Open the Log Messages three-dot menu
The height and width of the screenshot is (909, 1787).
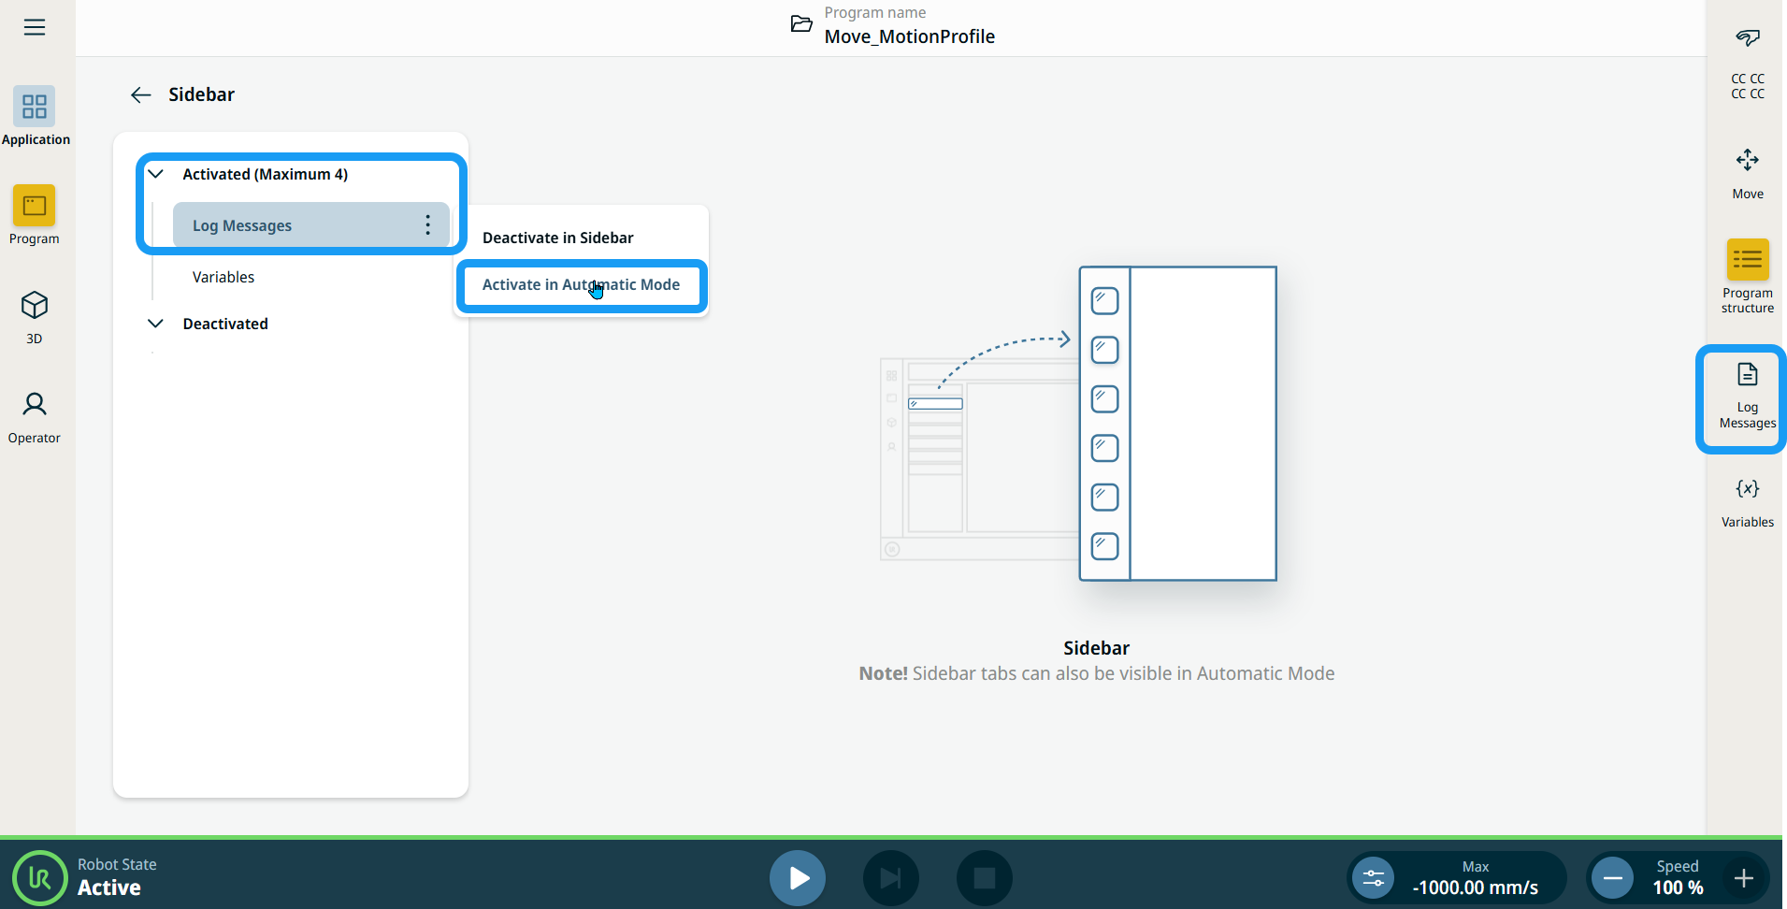coord(427,225)
